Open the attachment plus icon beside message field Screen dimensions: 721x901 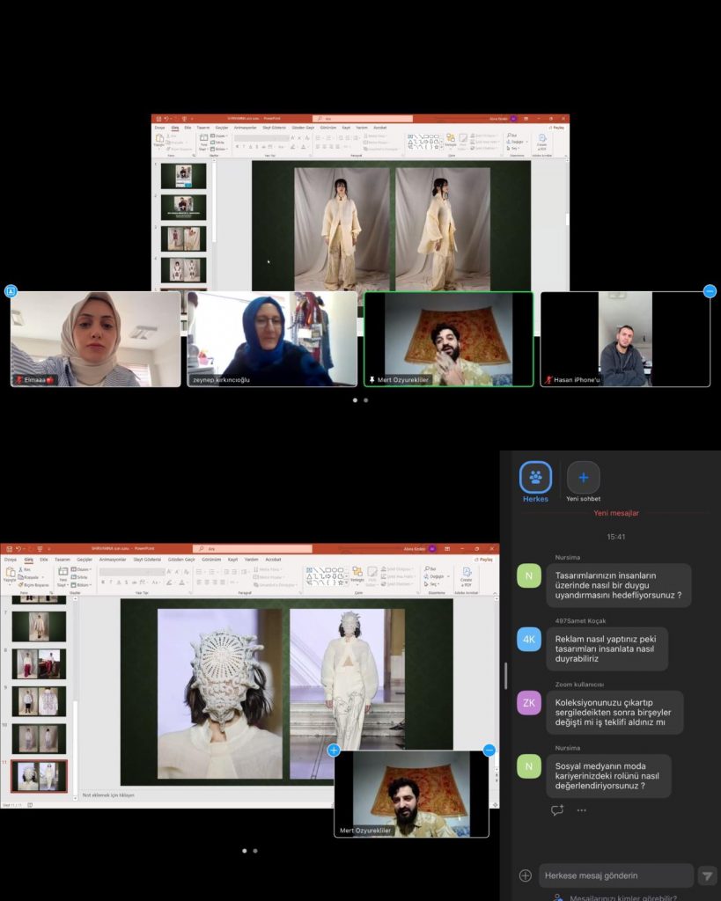pos(526,875)
